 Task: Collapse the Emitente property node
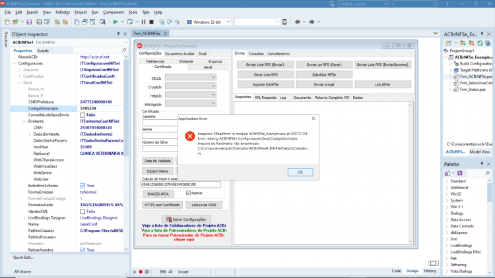(x=24, y=121)
